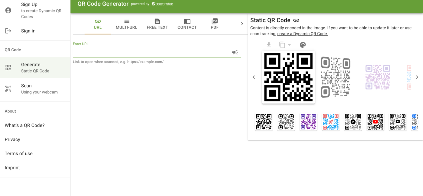The width and height of the screenshot is (423, 196).
Task: Click Sign Up to create Dynamic QR Codes
Action: [x=29, y=4]
